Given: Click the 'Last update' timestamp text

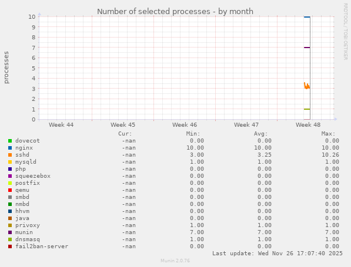Looking at the screenshot, I should pos(278,254).
